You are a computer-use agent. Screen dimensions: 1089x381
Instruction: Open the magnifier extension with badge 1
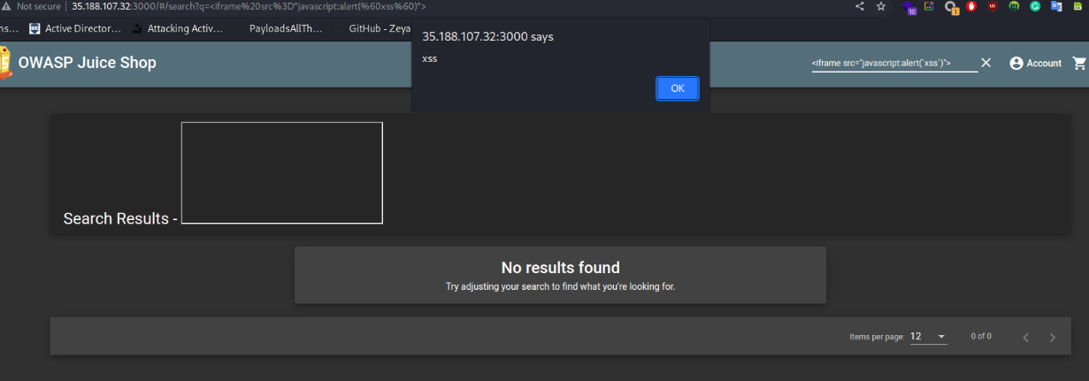[951, 7]
